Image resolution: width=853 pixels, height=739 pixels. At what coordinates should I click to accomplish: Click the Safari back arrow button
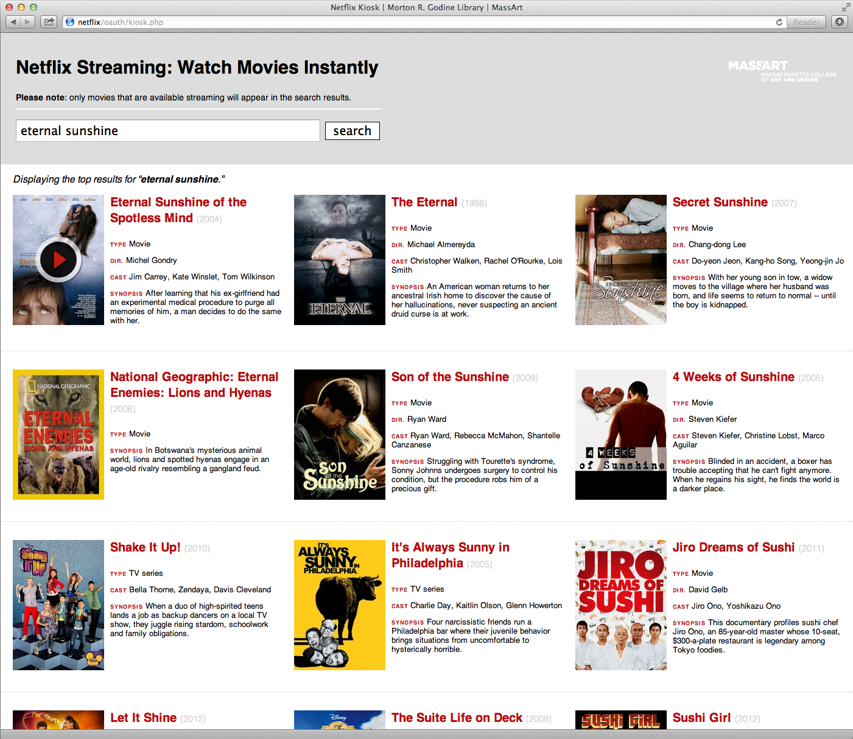pos(13,22)
